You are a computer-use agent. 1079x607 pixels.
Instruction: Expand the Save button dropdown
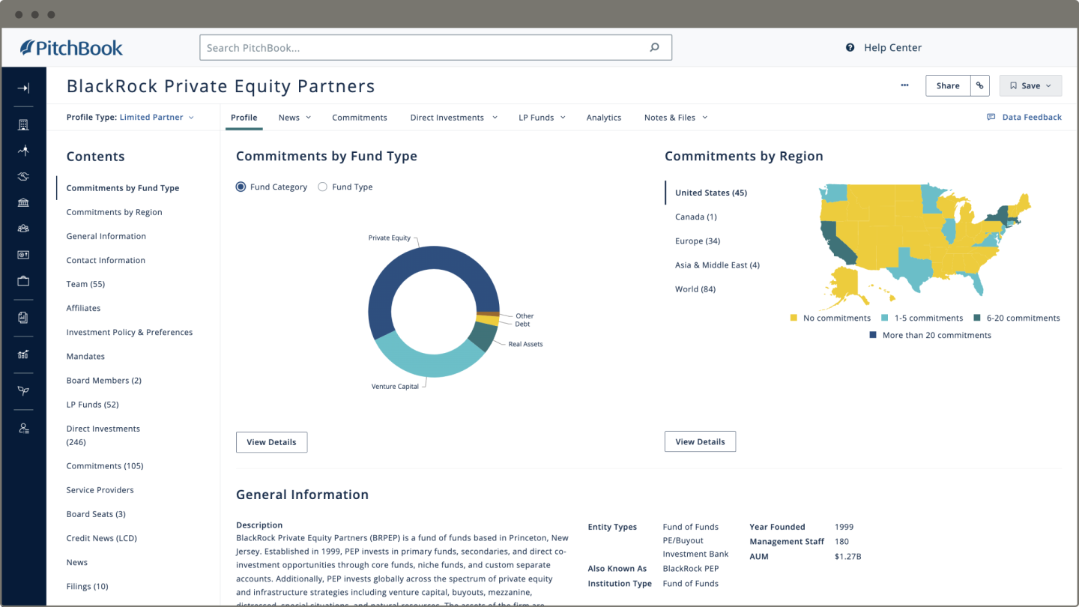pos(1030,85)
